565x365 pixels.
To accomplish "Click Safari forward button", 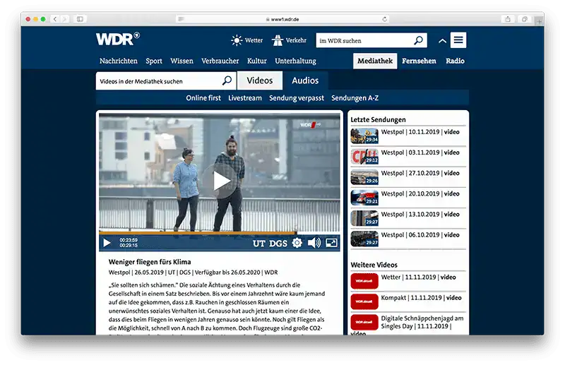I will click(x=65, y=19).
